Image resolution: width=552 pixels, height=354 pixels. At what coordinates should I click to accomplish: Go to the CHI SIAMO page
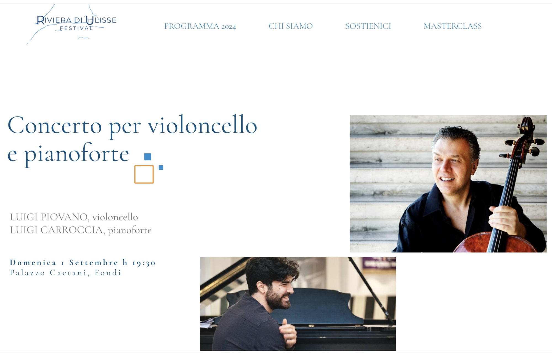tap(291, 26)
